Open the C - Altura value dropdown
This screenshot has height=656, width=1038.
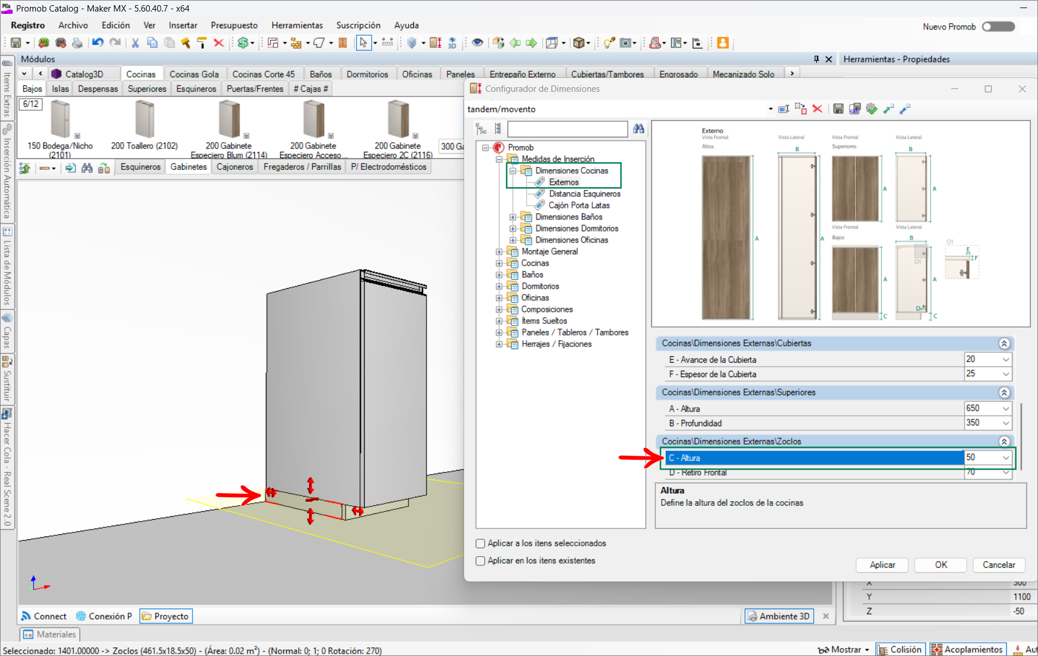(x=1006, y=458)
